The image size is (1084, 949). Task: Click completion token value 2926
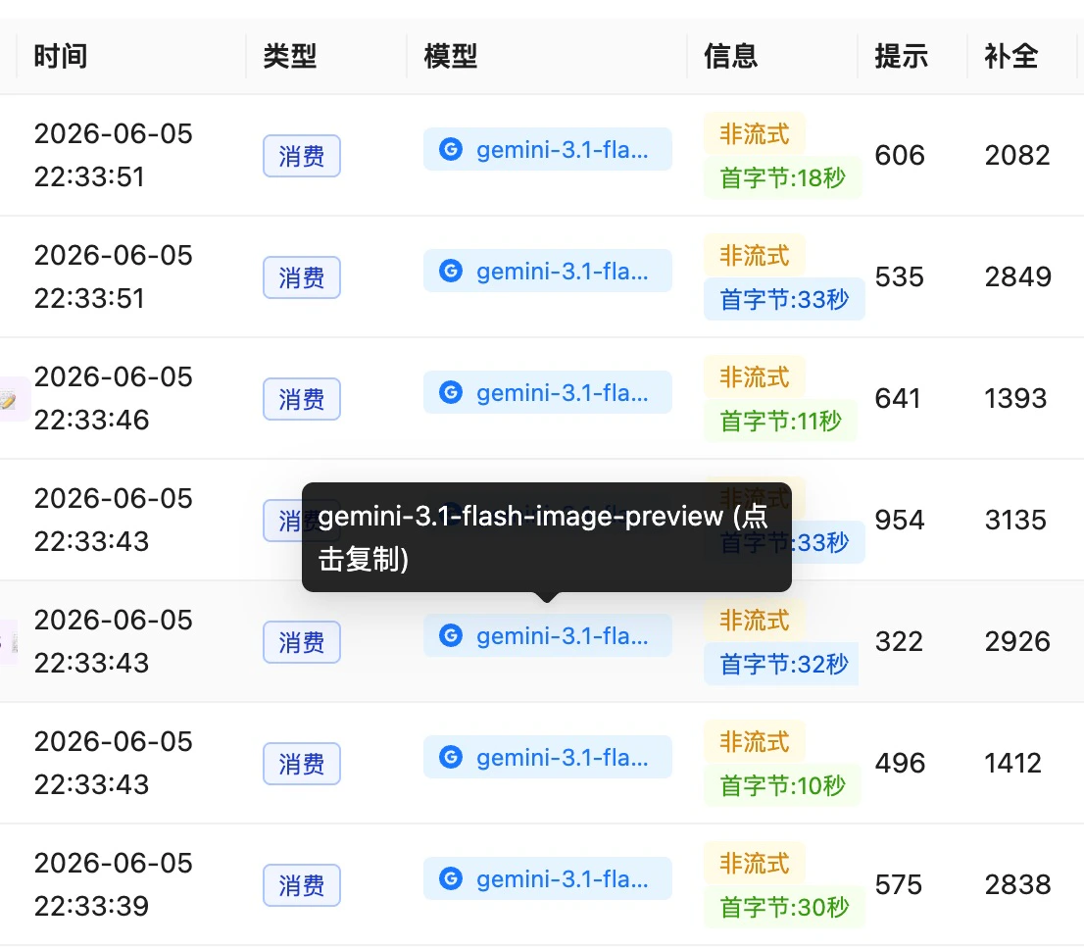[1017, 642]
